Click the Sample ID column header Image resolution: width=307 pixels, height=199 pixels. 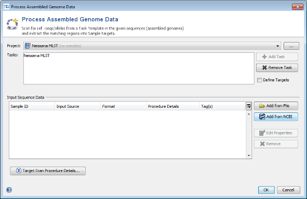[x=32, y=106]
